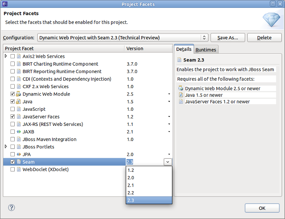Check the CDI (Contexts and Dependency Injection) box

click(13, 79)
